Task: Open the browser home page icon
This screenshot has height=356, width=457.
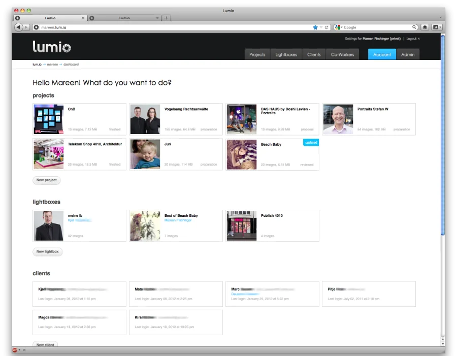Action: [425, 27]
